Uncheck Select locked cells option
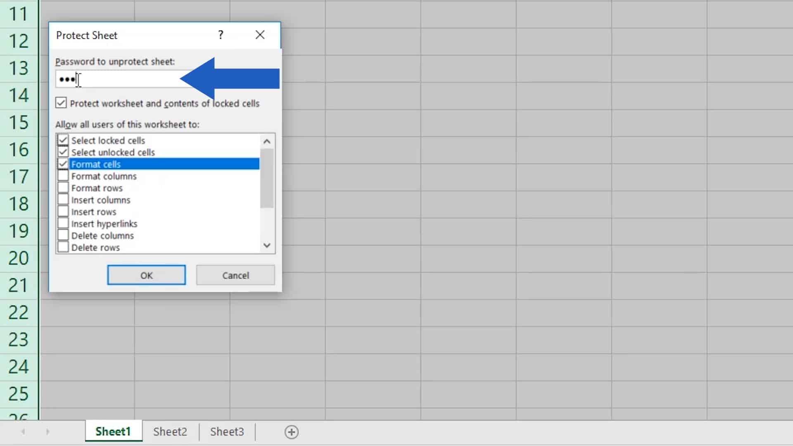The height and width of the screenshot is (446, 793). tap(63, 140)
